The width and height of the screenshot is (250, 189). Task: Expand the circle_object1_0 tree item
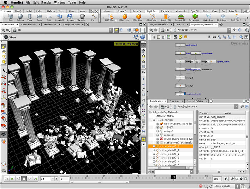pyautogui.click(x=154, y=146)
